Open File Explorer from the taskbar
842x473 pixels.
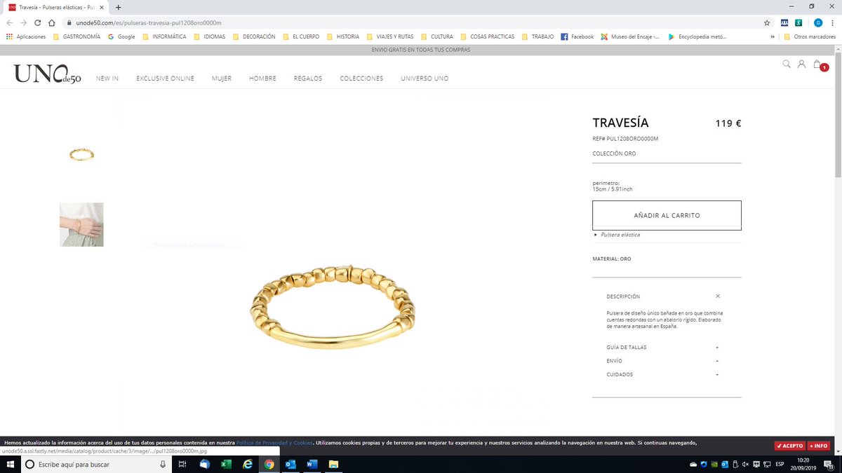pos(334,464)
